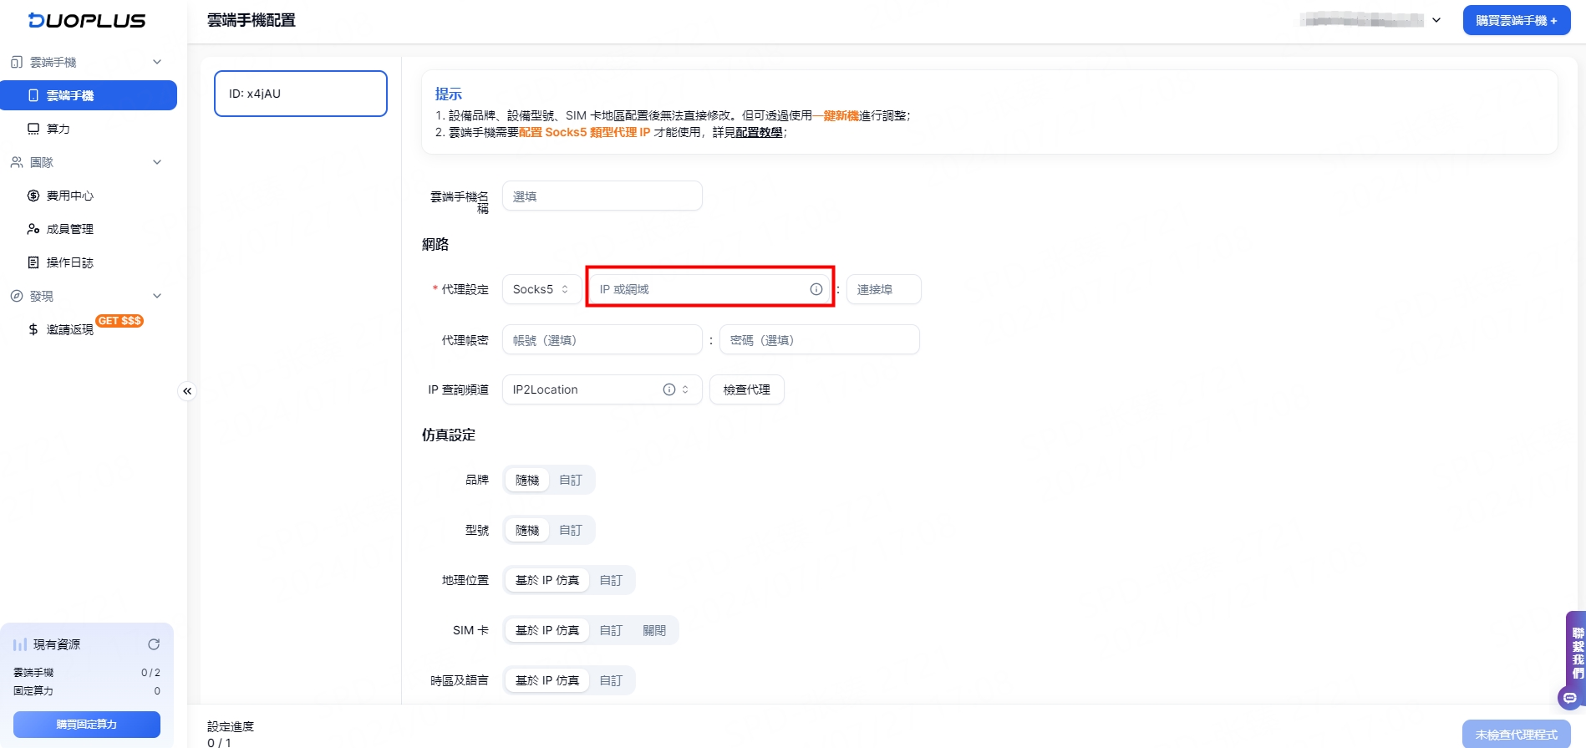
Task: Open 費用中心 from the sidebar
Action: click(70, 196)
